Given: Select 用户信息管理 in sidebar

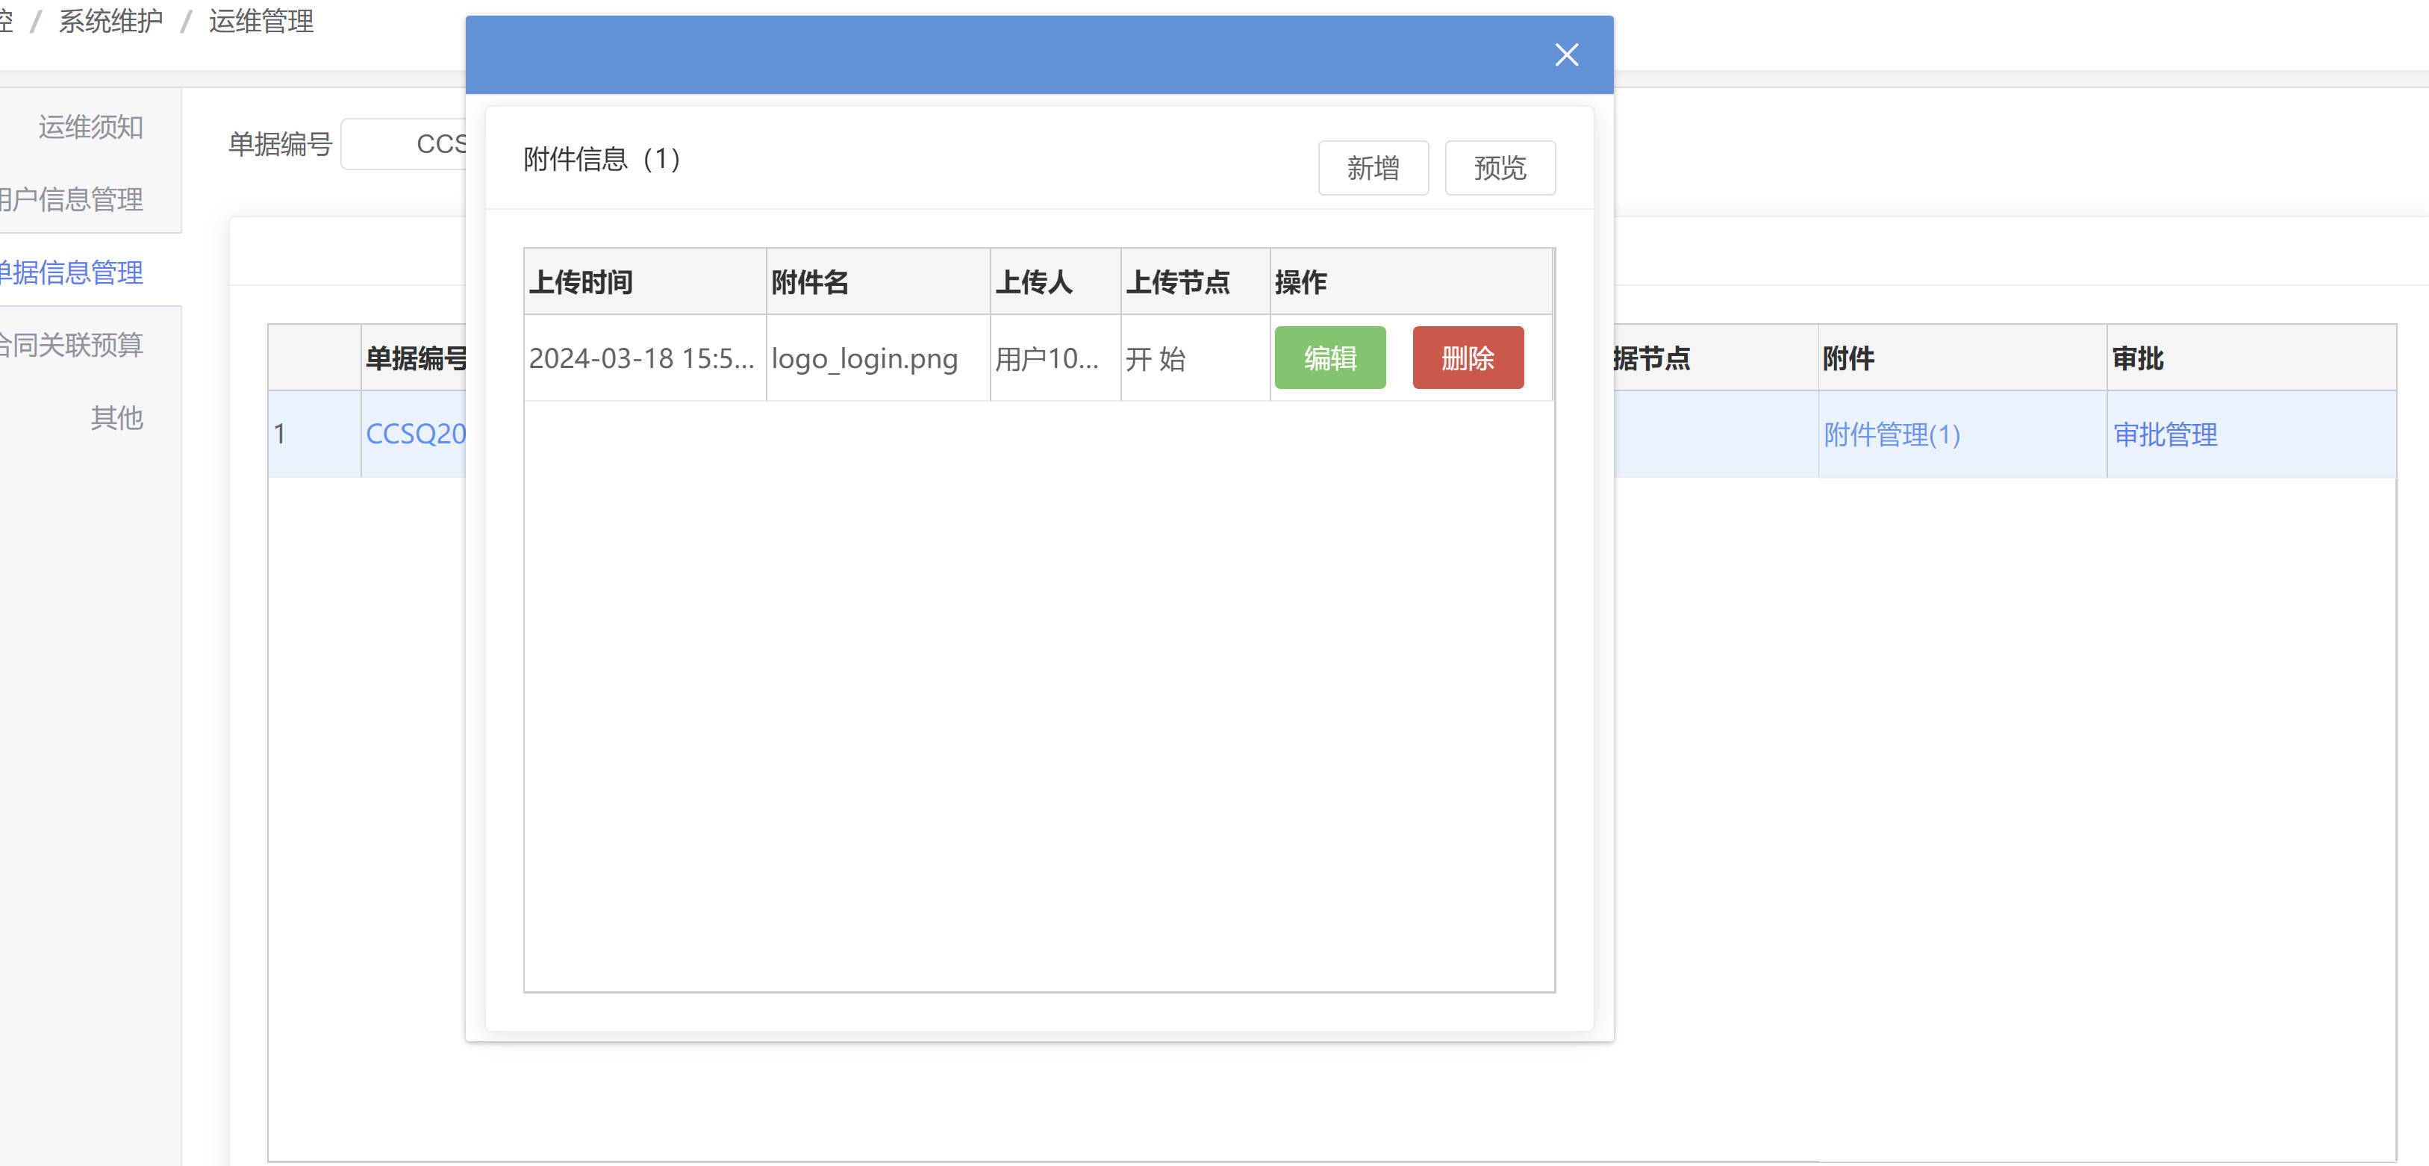Looking at the screenshot, I should click(x=72, y=199).
